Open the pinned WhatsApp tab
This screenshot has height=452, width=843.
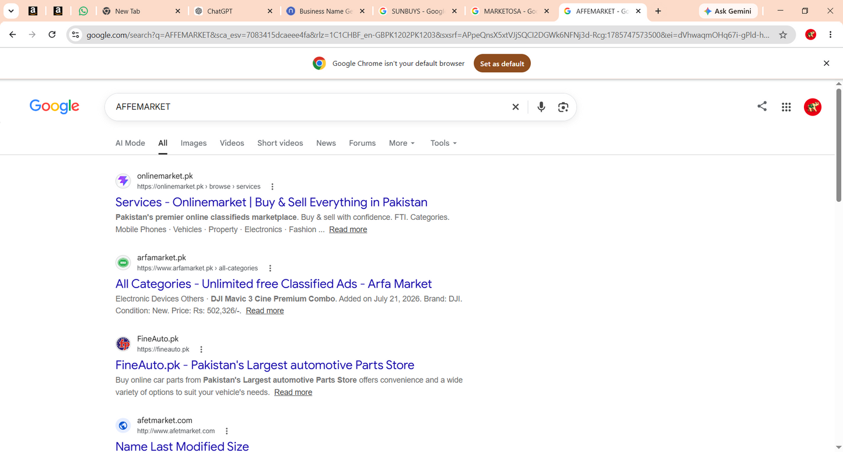[x=83, y=11]
